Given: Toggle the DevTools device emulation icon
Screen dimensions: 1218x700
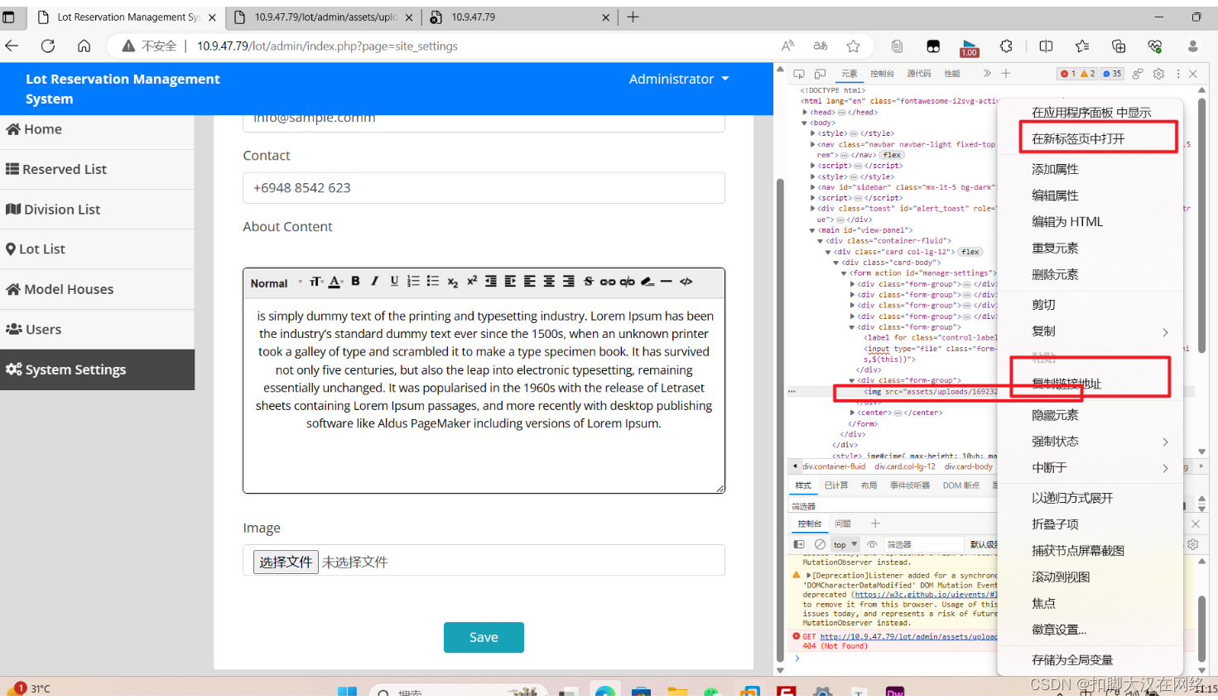Looking at the screenshot, I should coord(821,74).
